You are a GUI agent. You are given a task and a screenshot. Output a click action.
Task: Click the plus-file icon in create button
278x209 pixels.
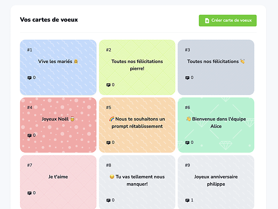[x=207, y=21]
